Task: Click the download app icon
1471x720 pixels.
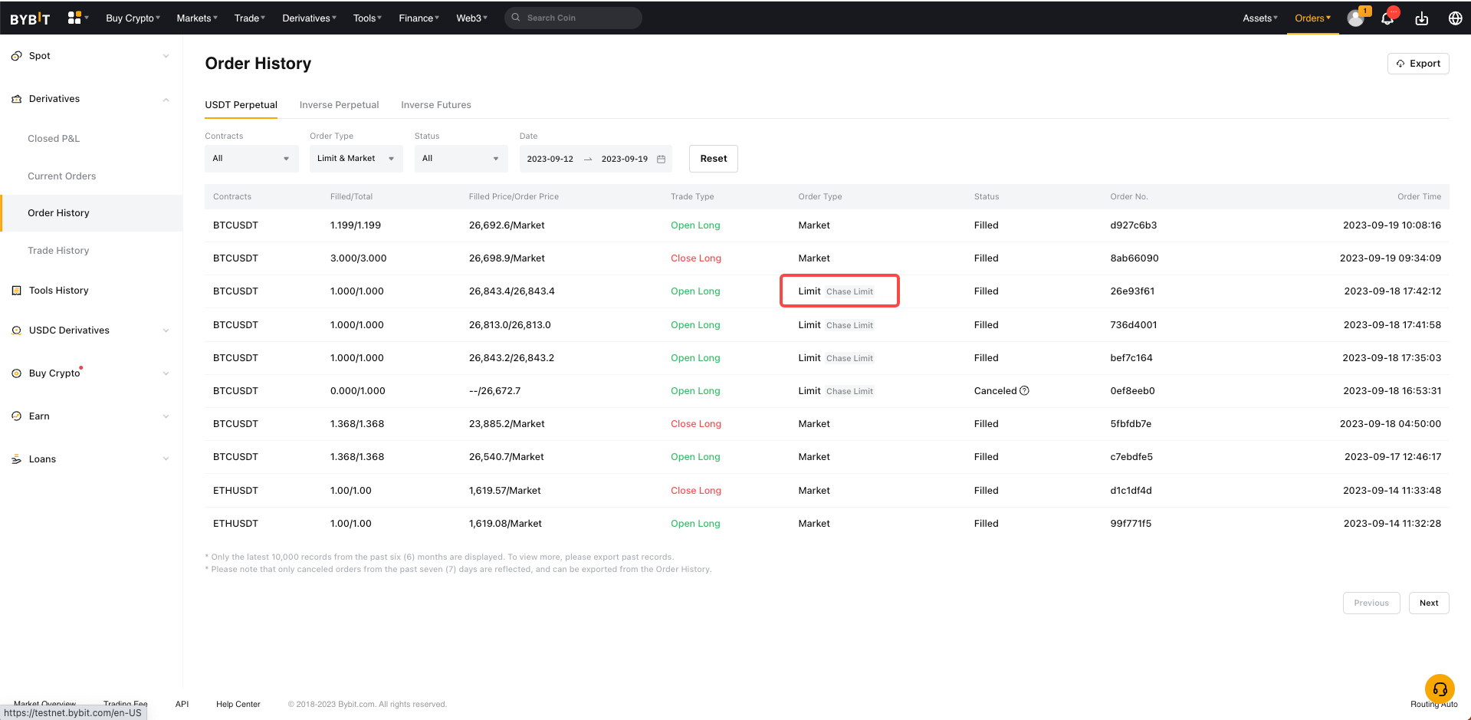Action: click(x=1421, y=18)
